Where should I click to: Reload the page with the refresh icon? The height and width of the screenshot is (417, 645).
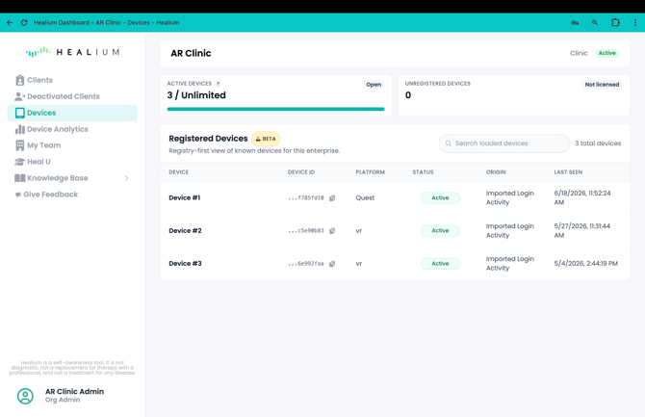[24, 23]
